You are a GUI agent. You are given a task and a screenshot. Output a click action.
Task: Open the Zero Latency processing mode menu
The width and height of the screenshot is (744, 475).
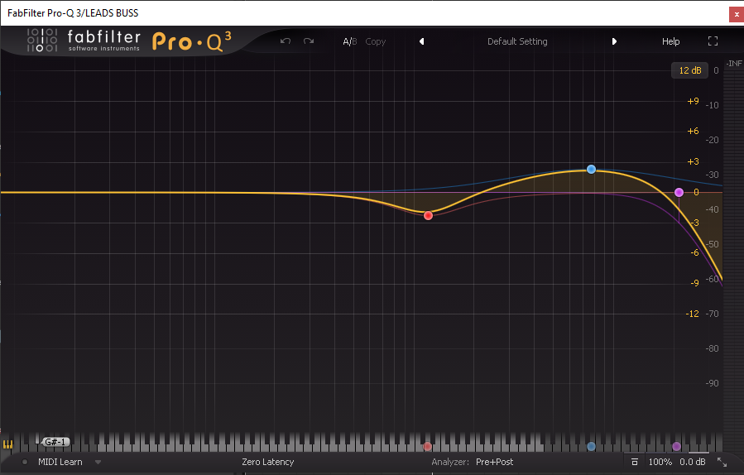pos(267,462)
